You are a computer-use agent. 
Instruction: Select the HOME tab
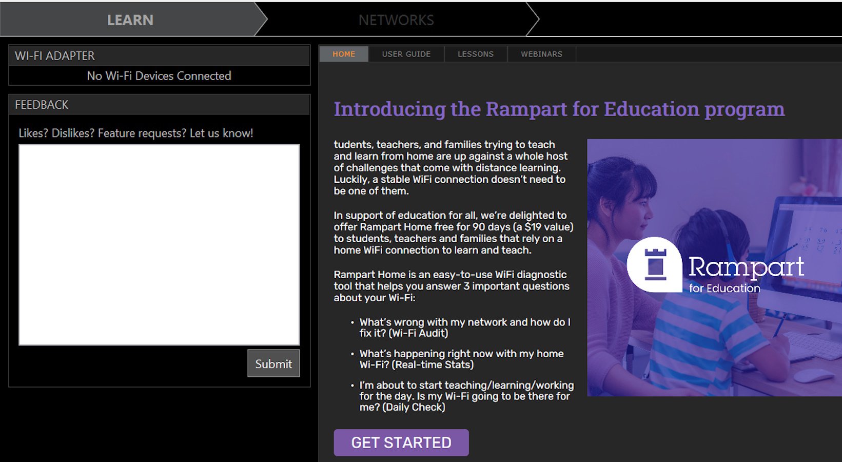[344, 54]
